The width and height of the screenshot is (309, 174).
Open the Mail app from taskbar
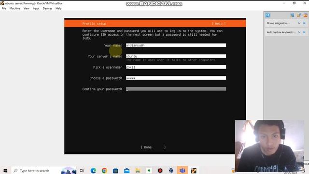click(x=126, y=171)
